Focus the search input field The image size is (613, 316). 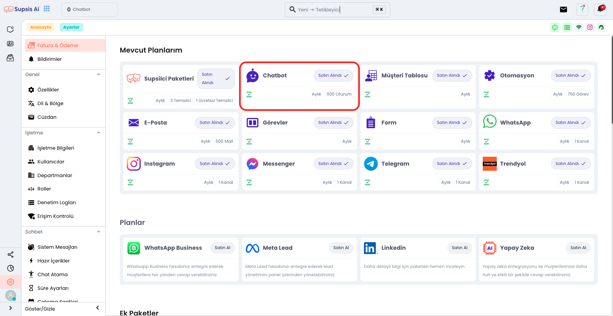click(x=337, y=10)
